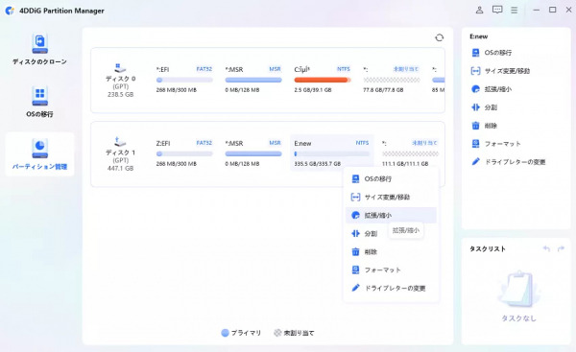Select ディスク 0 disk icon
This screenshot has width=576, height=352.
(x=120, y=68)
